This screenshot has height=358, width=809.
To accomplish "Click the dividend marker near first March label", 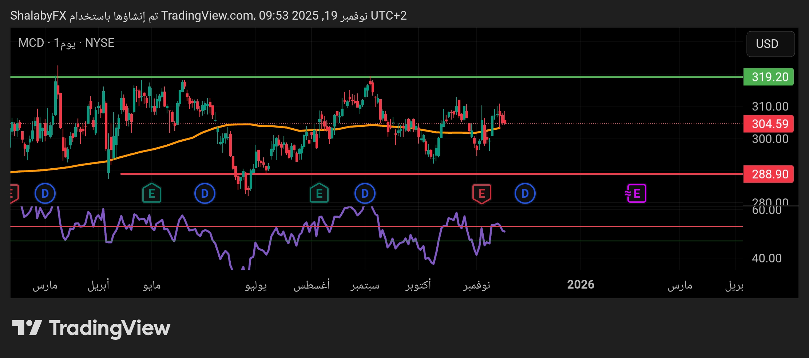I will coord(45,193).
